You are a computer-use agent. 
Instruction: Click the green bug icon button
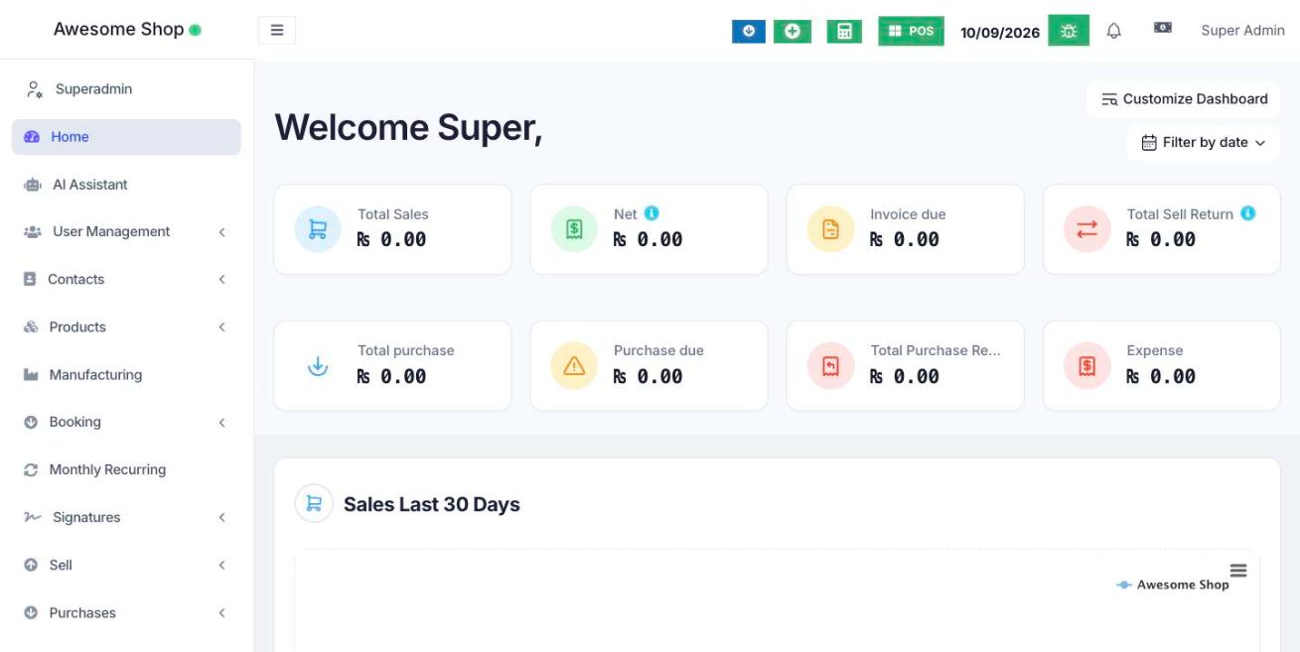click(1069, 31)
